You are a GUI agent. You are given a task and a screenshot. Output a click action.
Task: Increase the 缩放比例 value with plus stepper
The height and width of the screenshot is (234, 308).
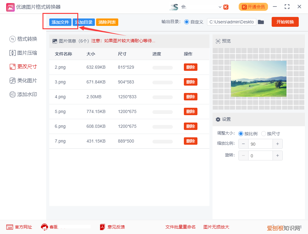[x=278, y=144]
